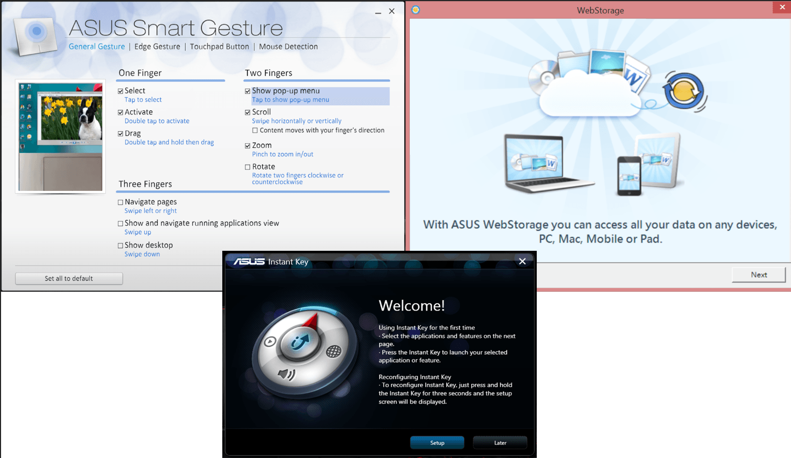Close the WebStorage window
The width and height of the screenshot is (791, 458).
[x=782, y=7]
